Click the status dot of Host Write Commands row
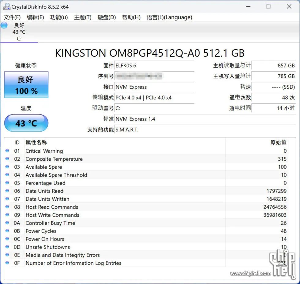 pos(7,215)
